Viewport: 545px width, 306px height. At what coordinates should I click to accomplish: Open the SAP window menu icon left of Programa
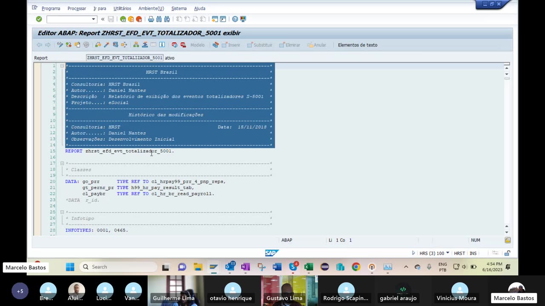34,8
